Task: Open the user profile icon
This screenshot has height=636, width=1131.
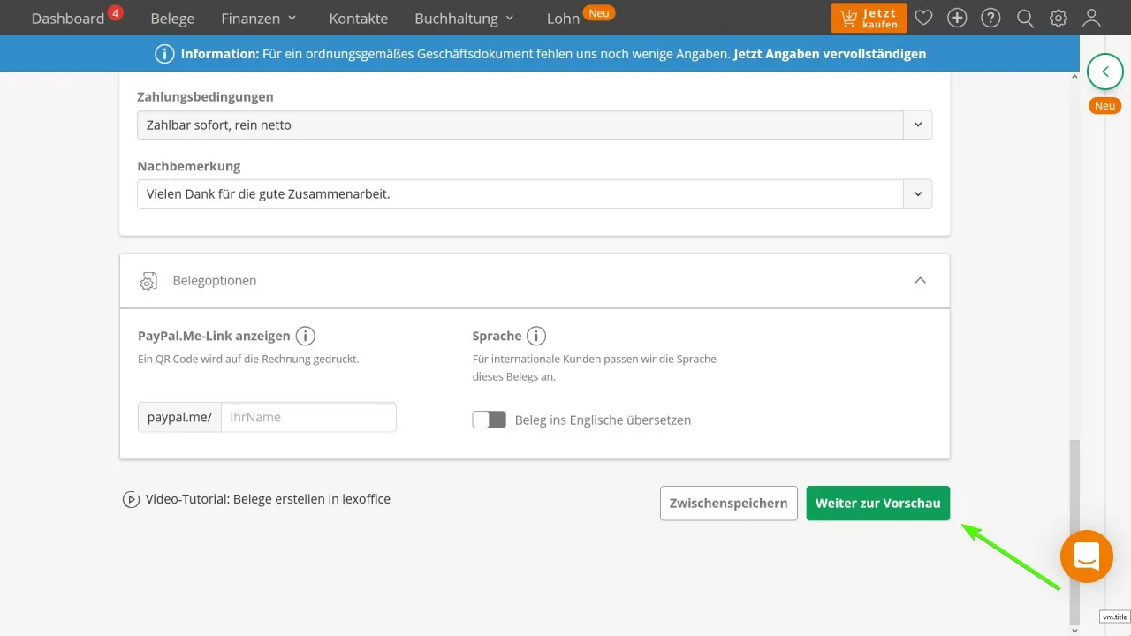Action: pos(1092,18)
